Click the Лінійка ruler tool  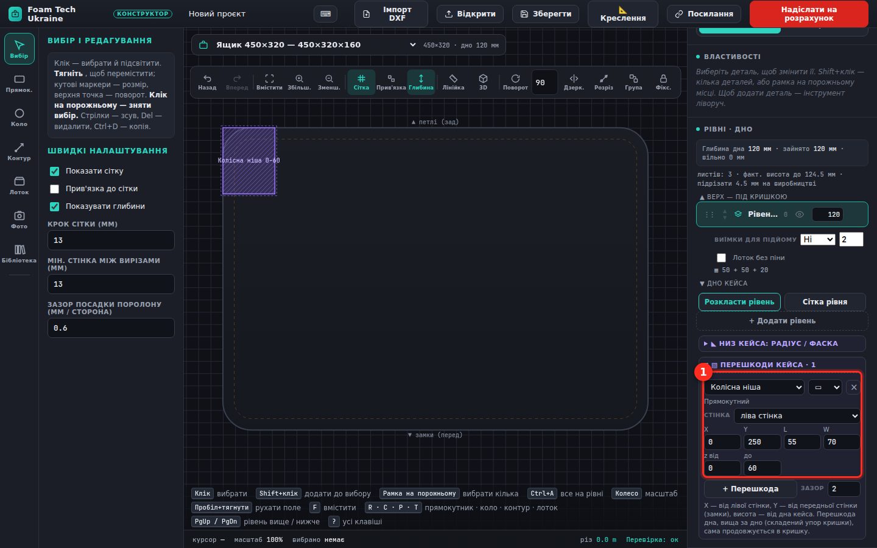(453, 82)
